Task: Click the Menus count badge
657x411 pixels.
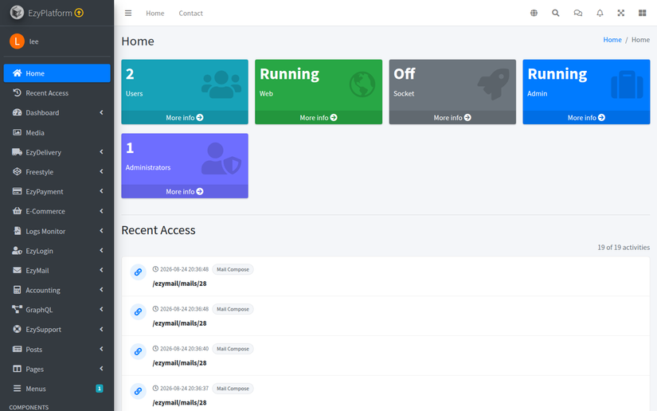Action: click(100, 389)
